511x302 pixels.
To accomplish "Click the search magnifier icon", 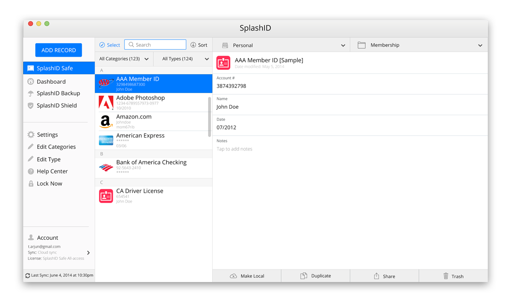I will [131, 45].
